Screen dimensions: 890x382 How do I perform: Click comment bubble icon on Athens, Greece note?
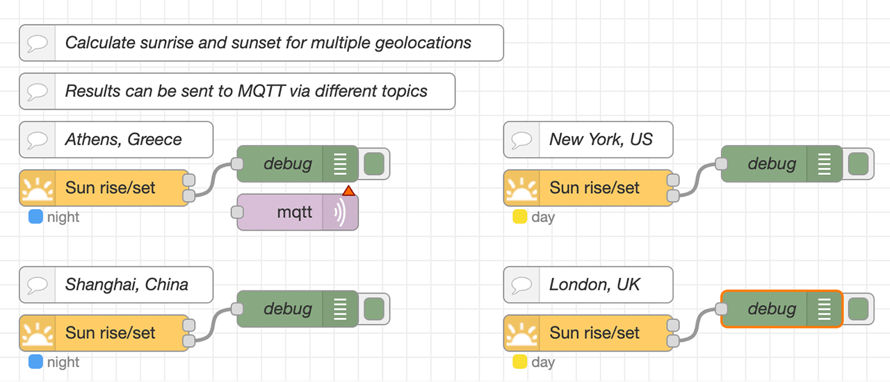(x=37, y=140)
